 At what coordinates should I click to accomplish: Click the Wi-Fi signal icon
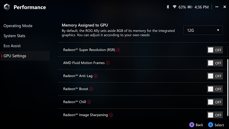[x=174, y=7]
